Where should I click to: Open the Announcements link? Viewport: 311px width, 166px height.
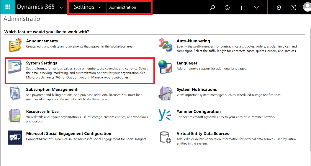click(x=42, y=41)
